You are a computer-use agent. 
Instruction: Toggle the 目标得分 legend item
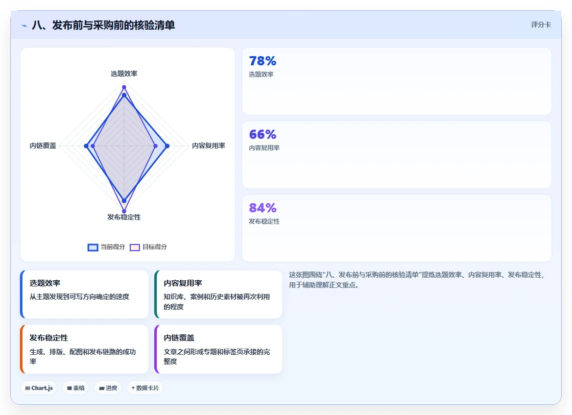tap(148, 247)
